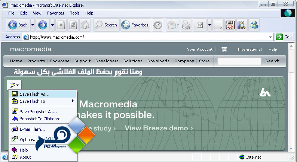The width and height of the screenshot is (297, 162).
Task: Click the page scrollbar up arrow
Action: pyautogui.click(x=291, y=46)
